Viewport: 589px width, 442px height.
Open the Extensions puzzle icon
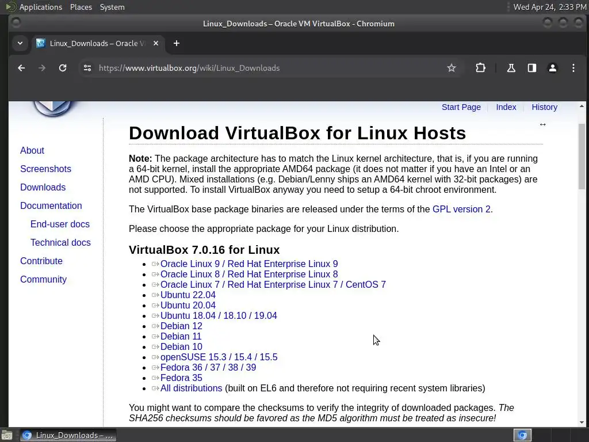480,68
